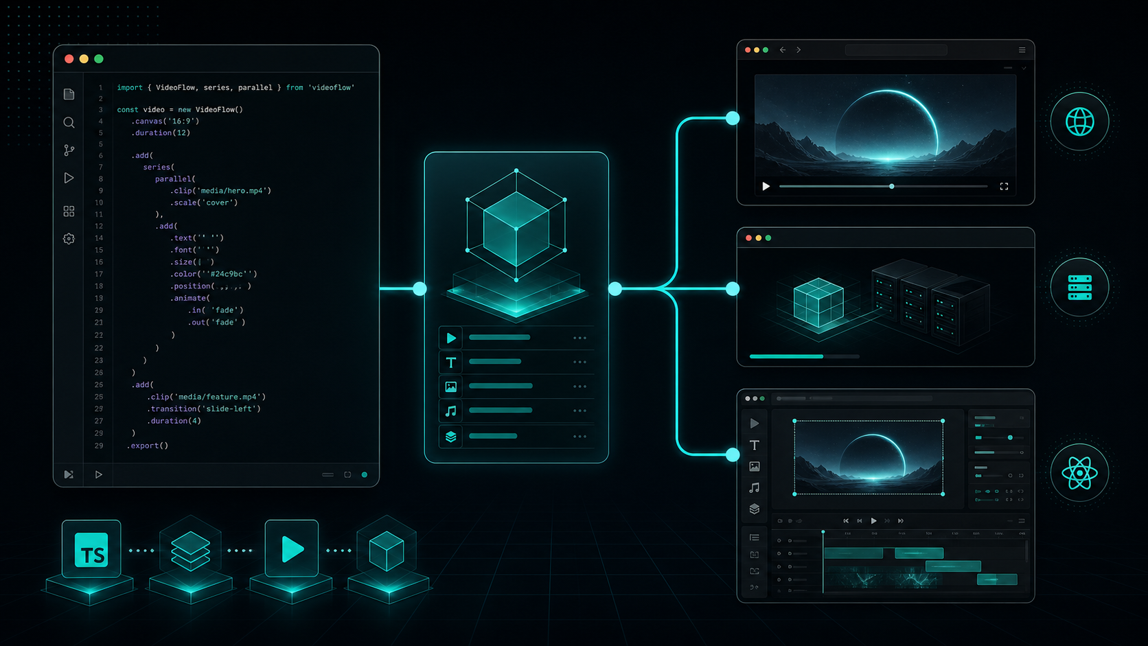Select the stacked layers icon in center panel

[x=451, y=437]
